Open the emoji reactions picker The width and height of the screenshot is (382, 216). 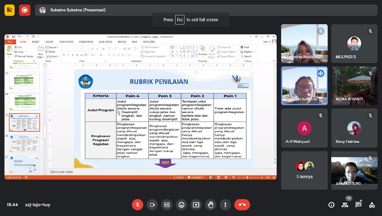pyautogui.click(x=181, y=205)
